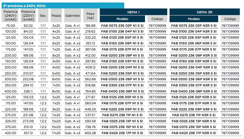Screen dimensions: 244x139
Task: Select the power value '250.00'
Action: pos(10,73)
